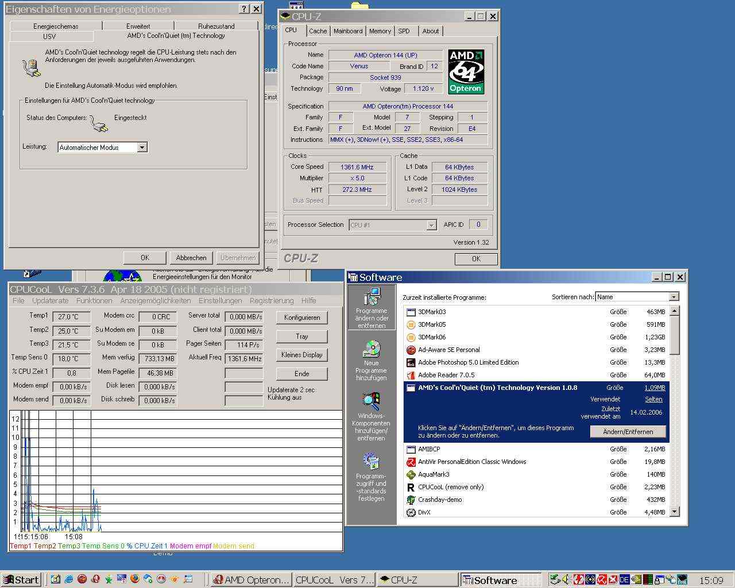Switch to the Mainboard tab in CPU-Z

(x=348, y=31)
